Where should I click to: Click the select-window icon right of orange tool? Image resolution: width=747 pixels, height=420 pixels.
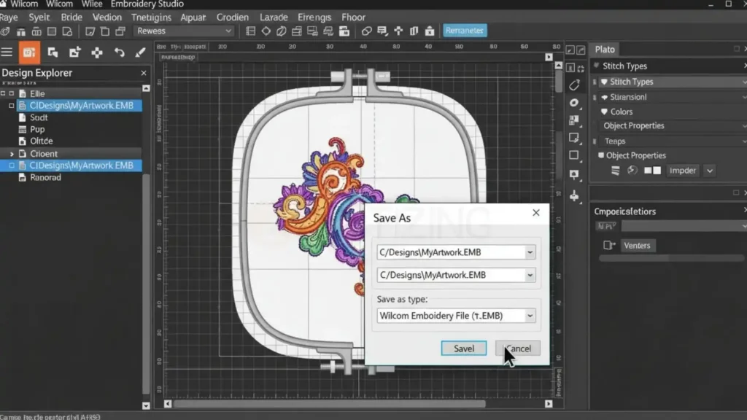[x=53, y=52]
